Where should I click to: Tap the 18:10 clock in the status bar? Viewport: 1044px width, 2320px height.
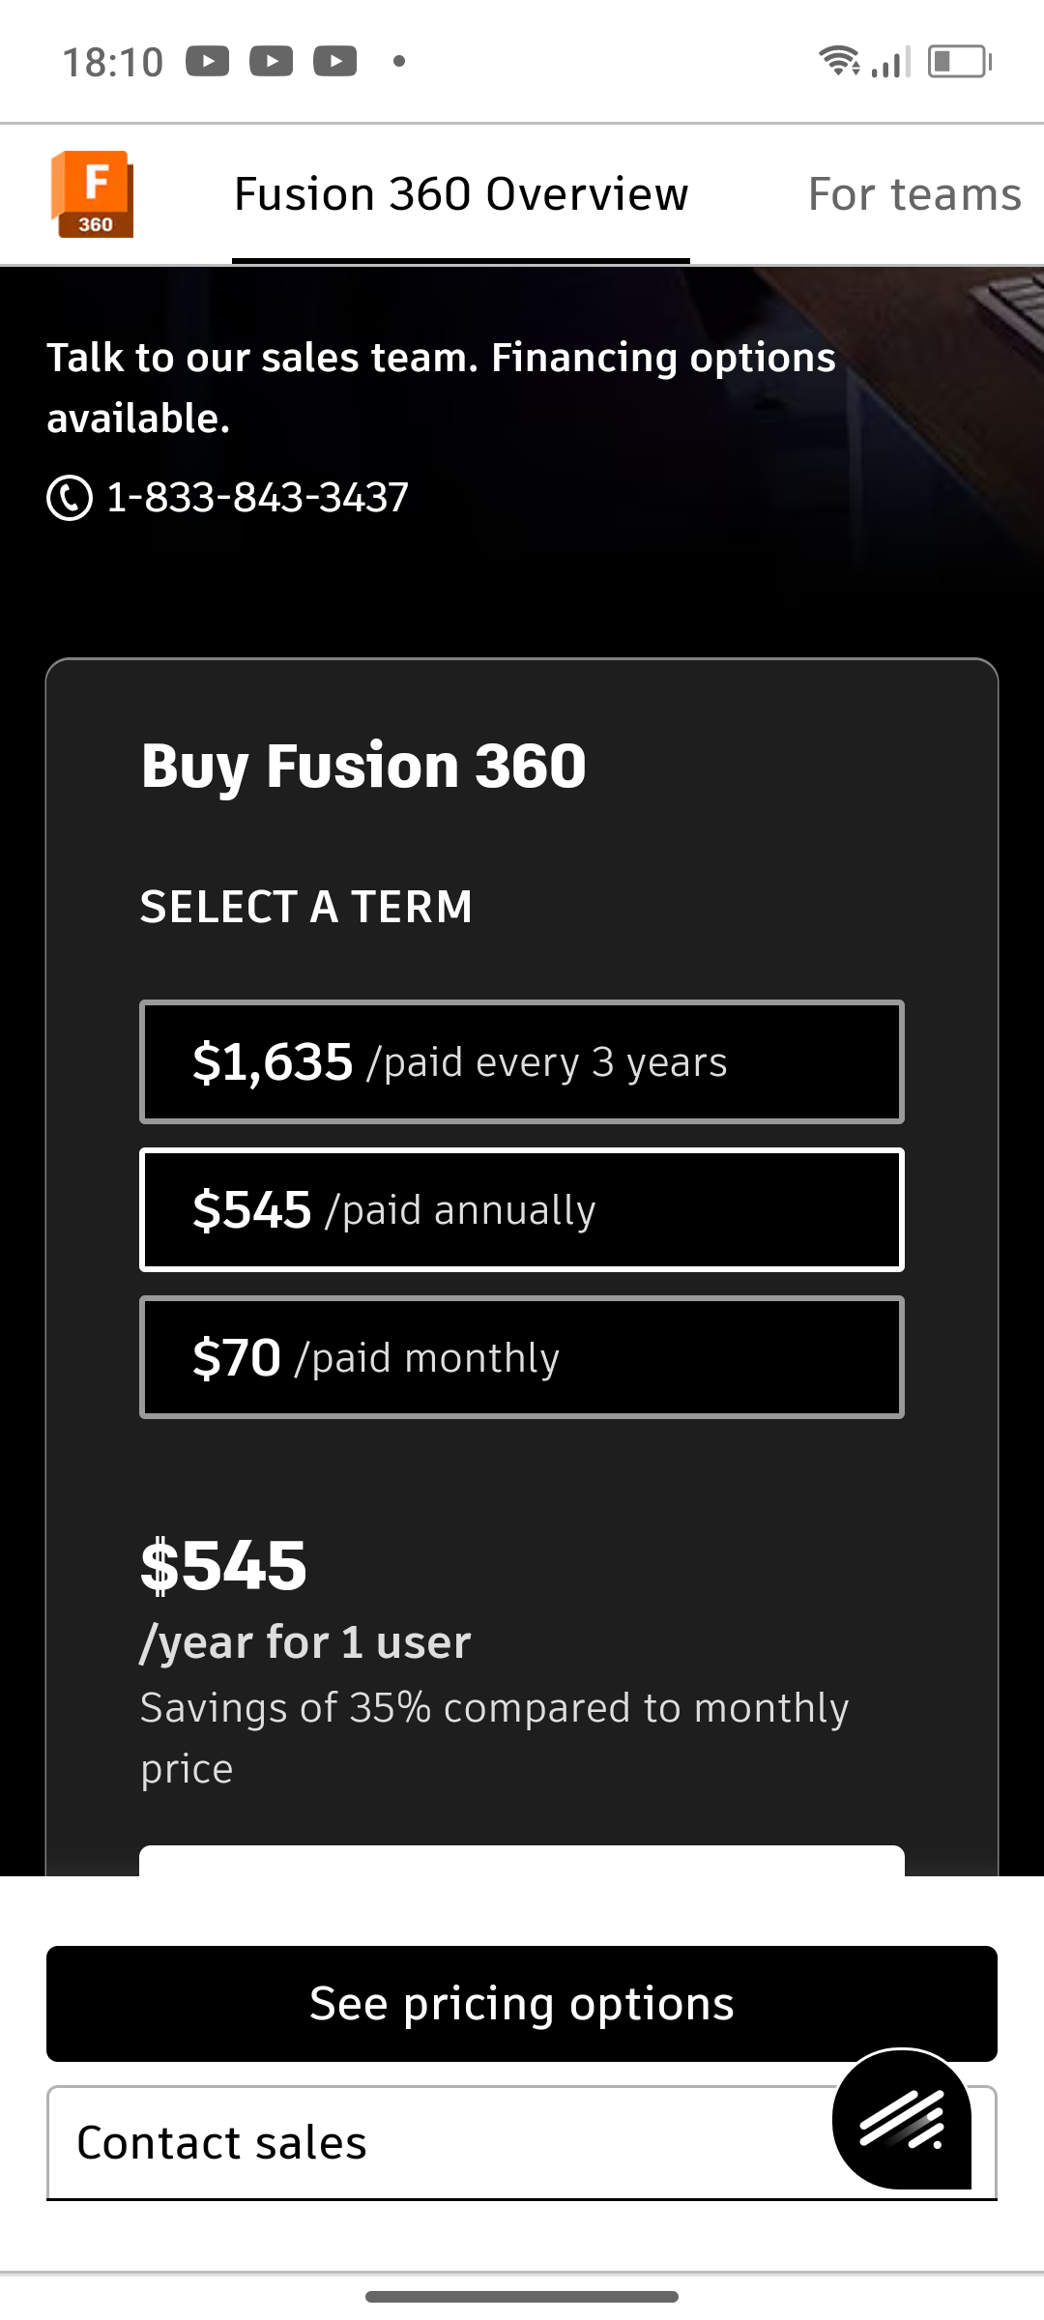pyautogui.click(x=113, y=62)
